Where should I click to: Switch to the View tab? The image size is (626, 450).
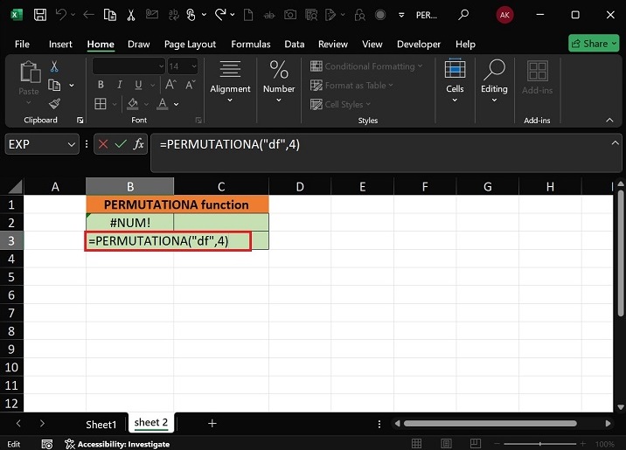(372, 44)
